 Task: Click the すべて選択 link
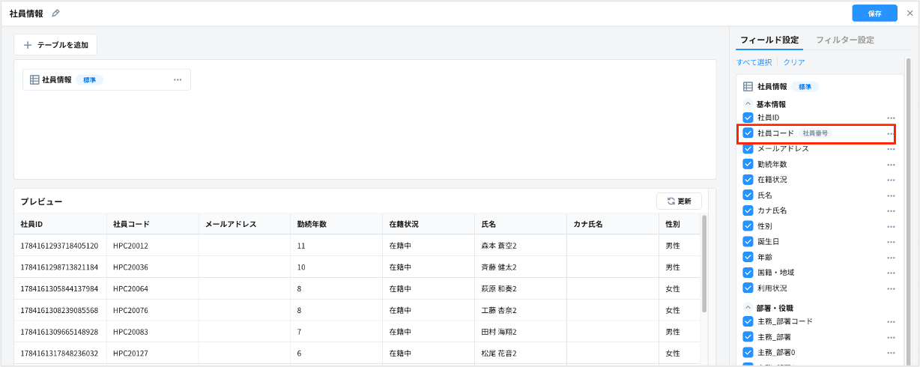pyautogui.click(x=754, y=62)
